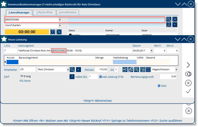Click the Kürzel cell in Barauslagen row
This screenshot has height=127, width=198.
(x=12, y=62)
